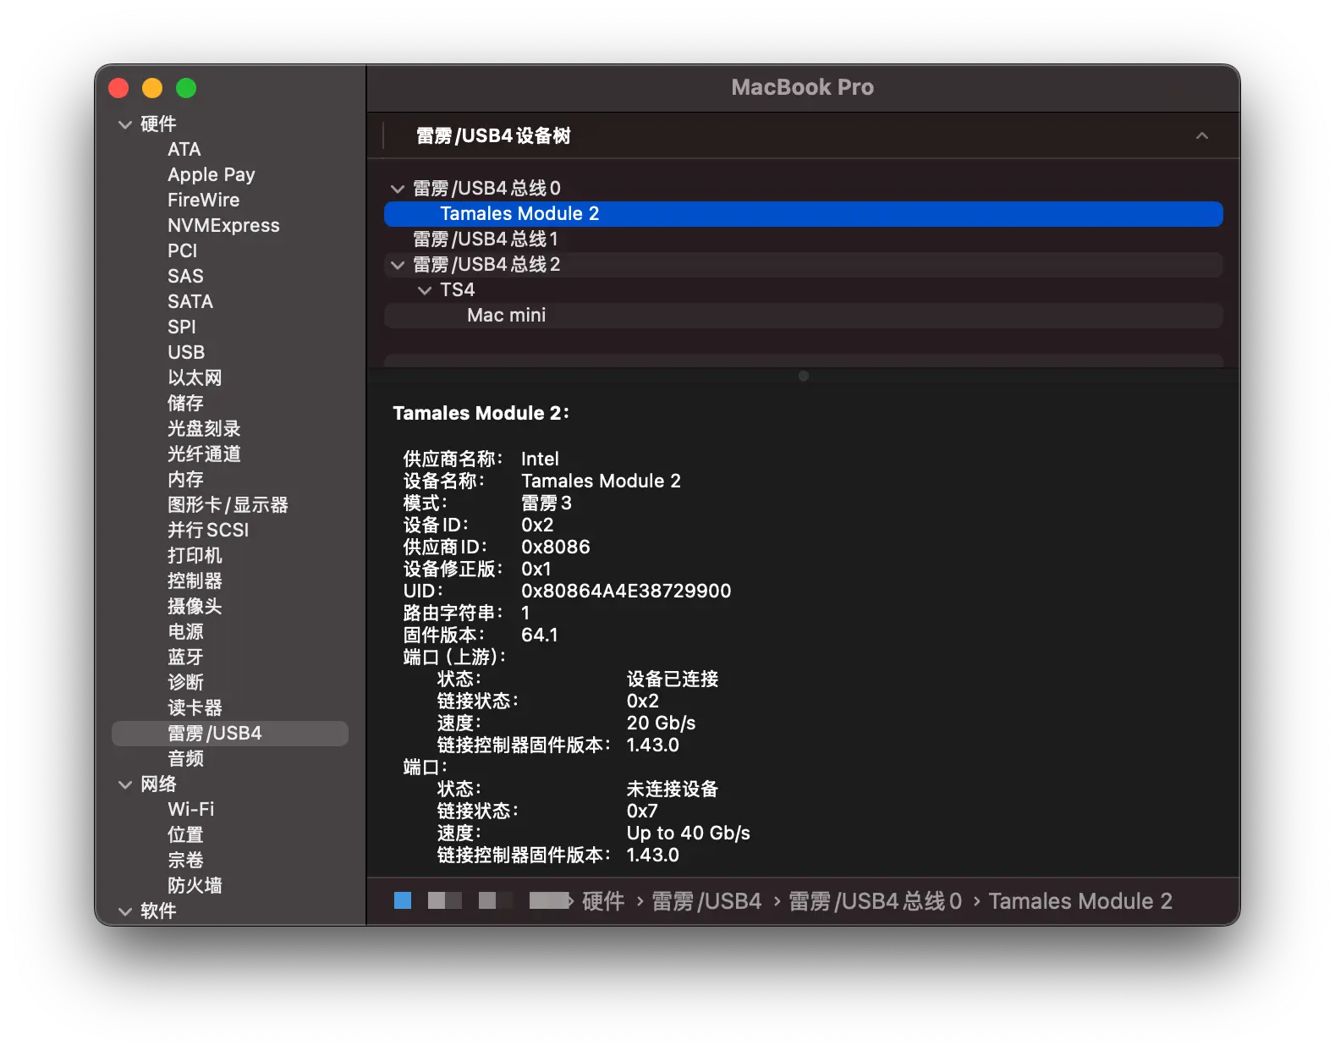Click the 设备已连接 status text
Image resolution: width=1335 pixels, height=1051 pixels.
click(672, 680)
